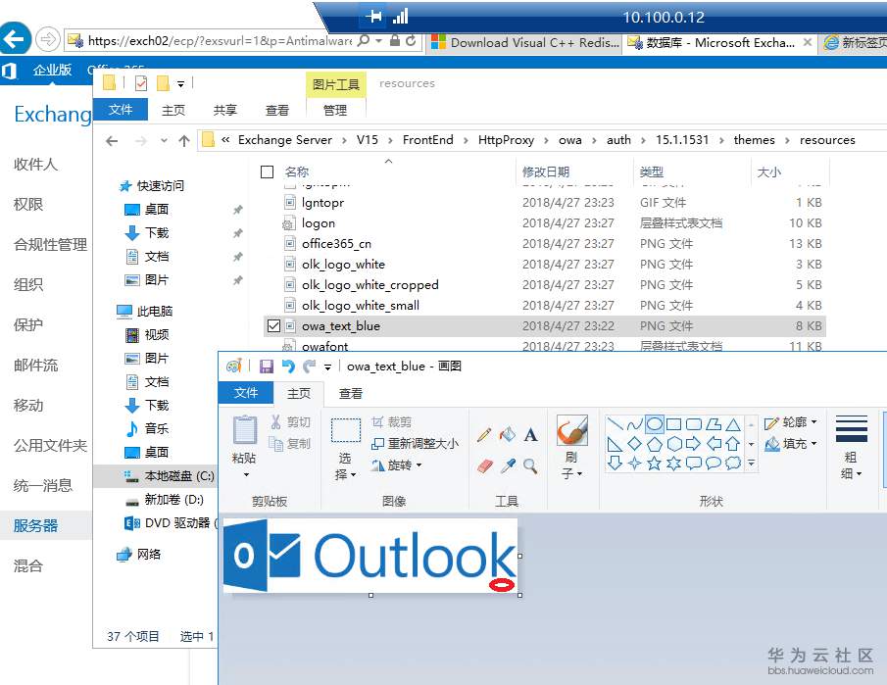This screenshot has height=685, width=887.
Task: Switch to 共享 tab in File Explorer
Action: coord(225,111)
